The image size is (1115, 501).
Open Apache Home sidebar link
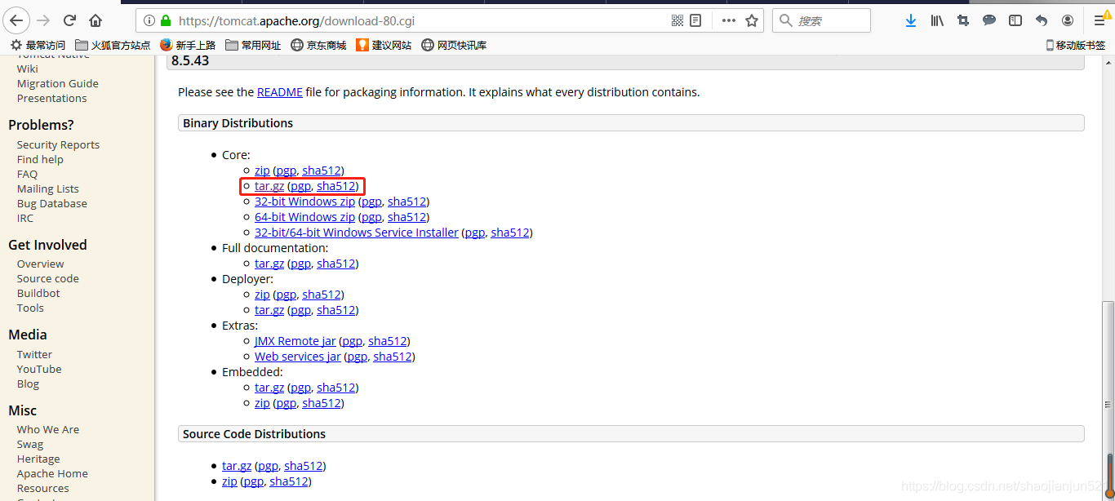click(x=52, y=473)
